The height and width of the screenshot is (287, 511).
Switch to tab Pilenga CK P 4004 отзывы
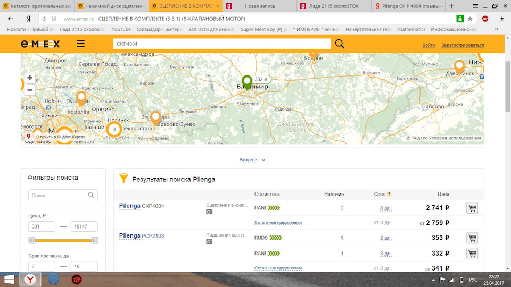[408, 6]
